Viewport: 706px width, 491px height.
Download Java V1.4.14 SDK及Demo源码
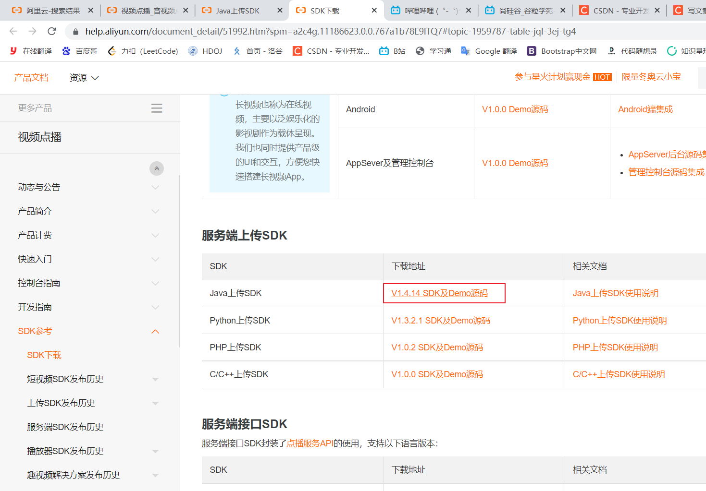coord(439,293)
